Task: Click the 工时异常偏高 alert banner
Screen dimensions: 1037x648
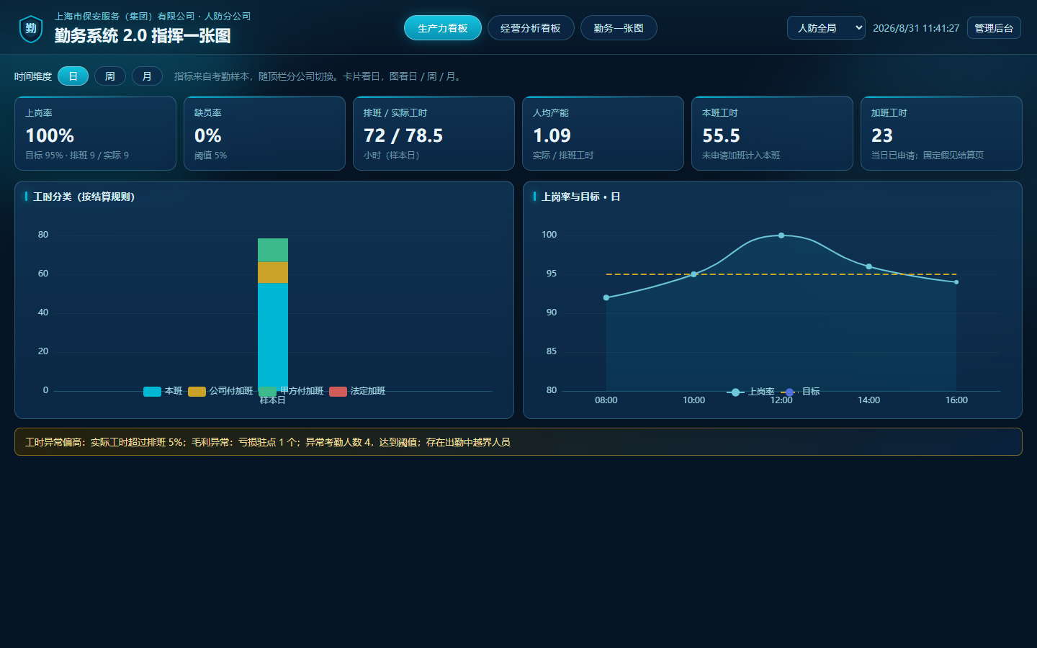Action: (518, 442)
